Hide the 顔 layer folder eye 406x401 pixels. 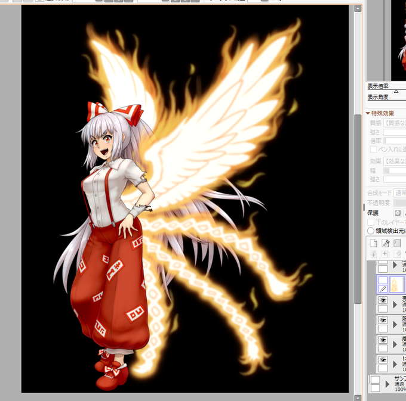point(383,340)
